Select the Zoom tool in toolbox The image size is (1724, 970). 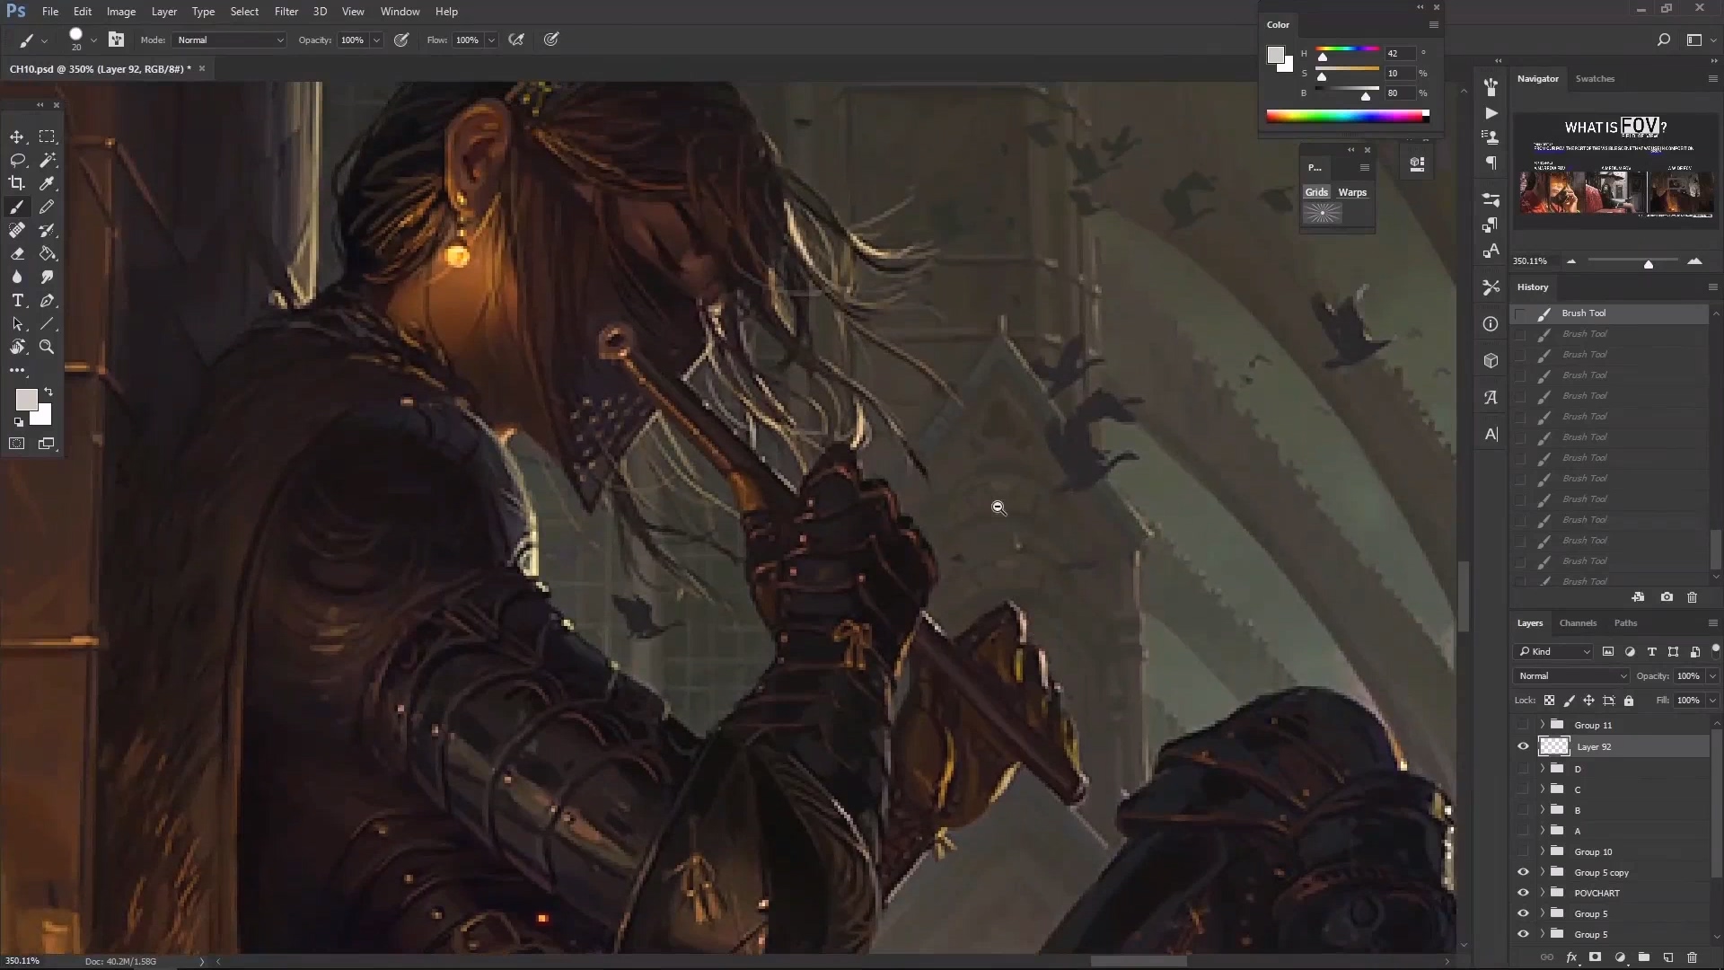47,347
